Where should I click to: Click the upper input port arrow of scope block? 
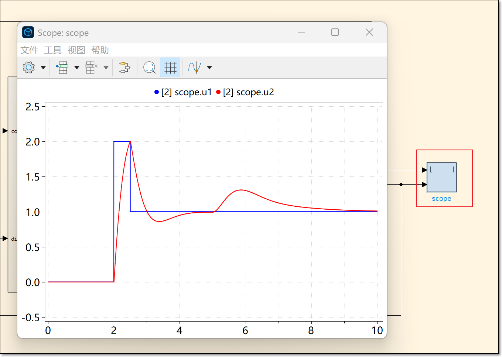click(x=424, y=170)
